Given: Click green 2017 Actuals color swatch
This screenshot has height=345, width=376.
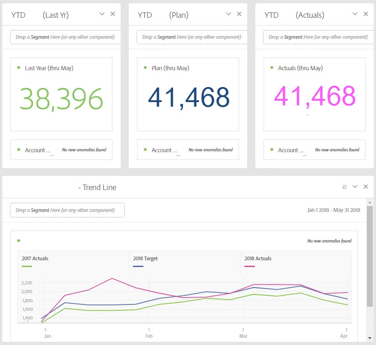Looking at the screenshot, I should click(26, 266).
